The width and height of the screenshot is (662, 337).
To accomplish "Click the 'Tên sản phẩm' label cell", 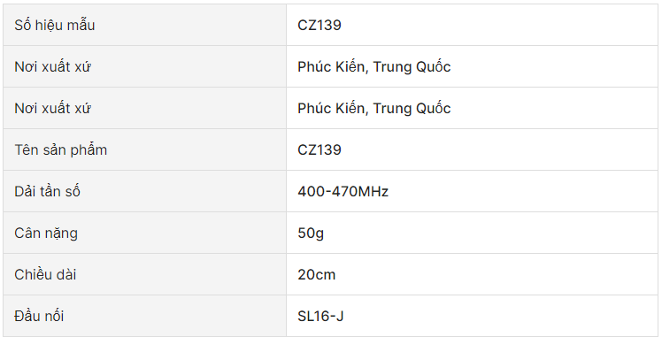I will tap(145, 149).
